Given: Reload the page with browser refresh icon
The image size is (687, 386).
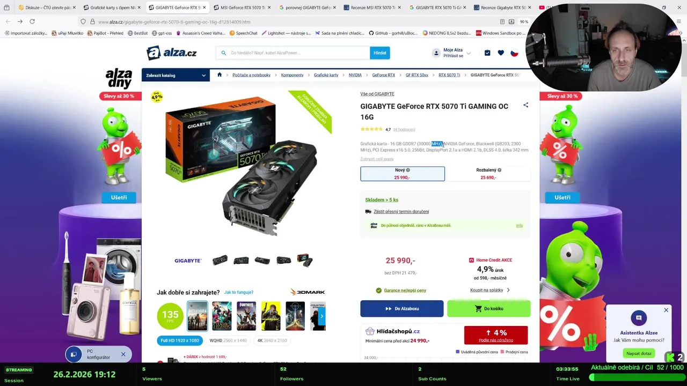Looking at the screenshot, I should click(x=32, y=21).
